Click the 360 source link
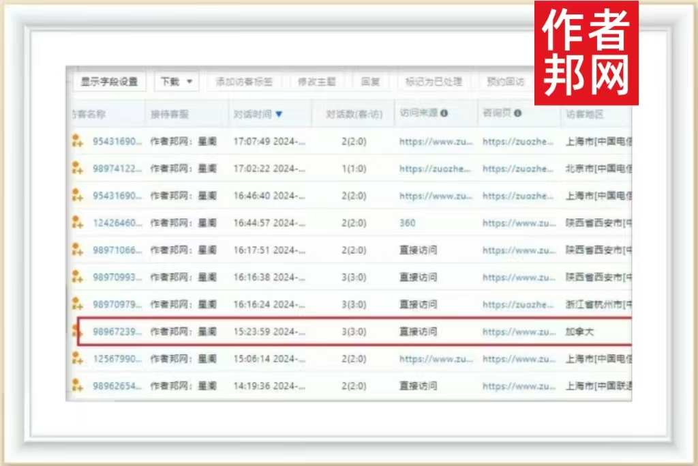698x466 pixels. [407, 222]
